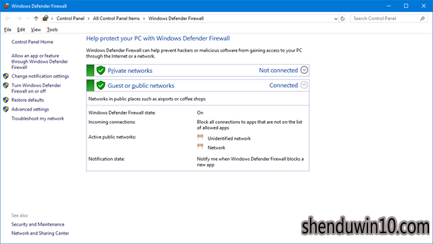Open Allow an app or feature link
Screen dimensions: 433x244
pyautogui.click(x=39, y=62)
